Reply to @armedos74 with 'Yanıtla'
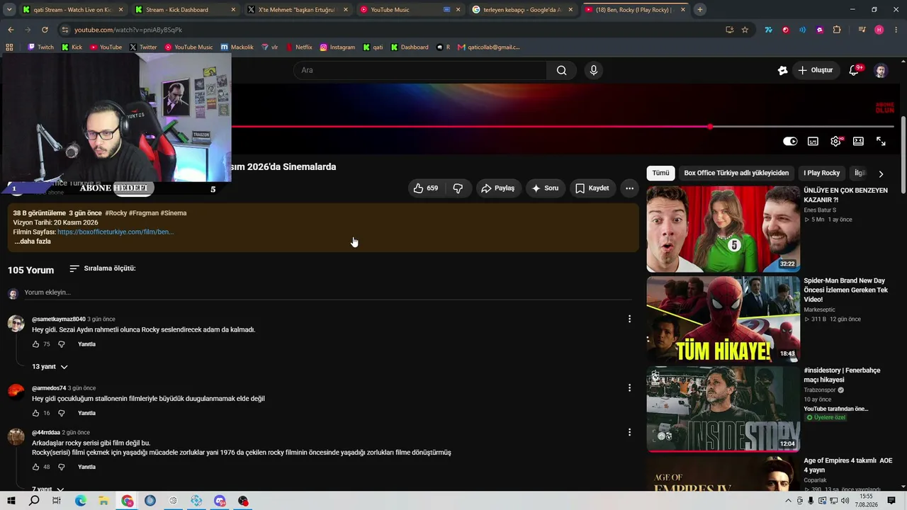This screenshot has height=510, width=907. 86,413
